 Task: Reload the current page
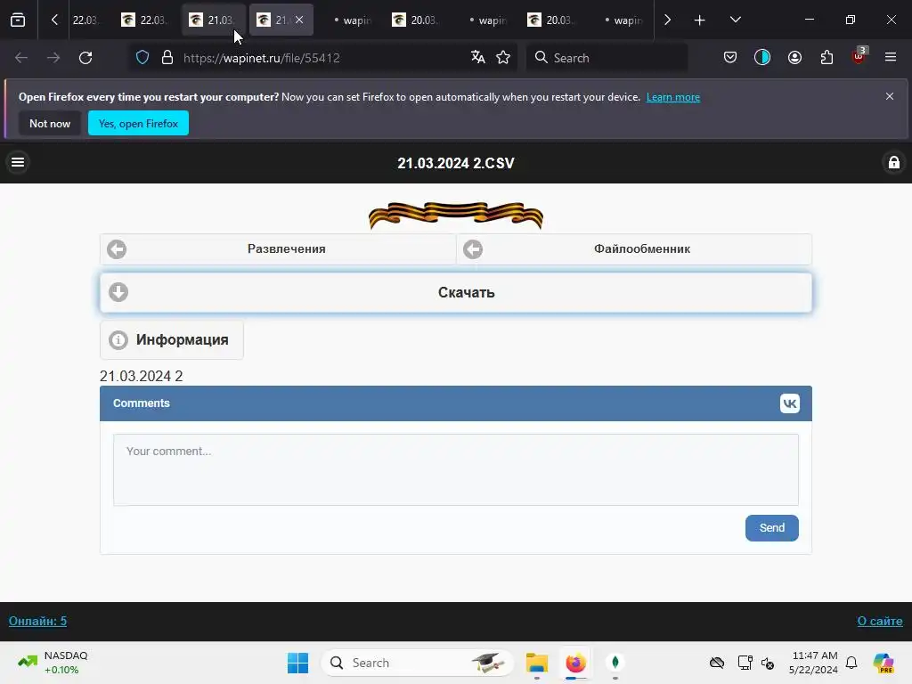tap(85, 58)
